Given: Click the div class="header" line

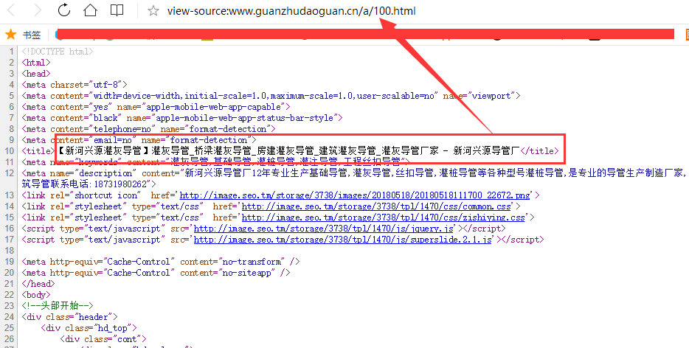Looking at the screenshot, I should [x=70, y=317].
